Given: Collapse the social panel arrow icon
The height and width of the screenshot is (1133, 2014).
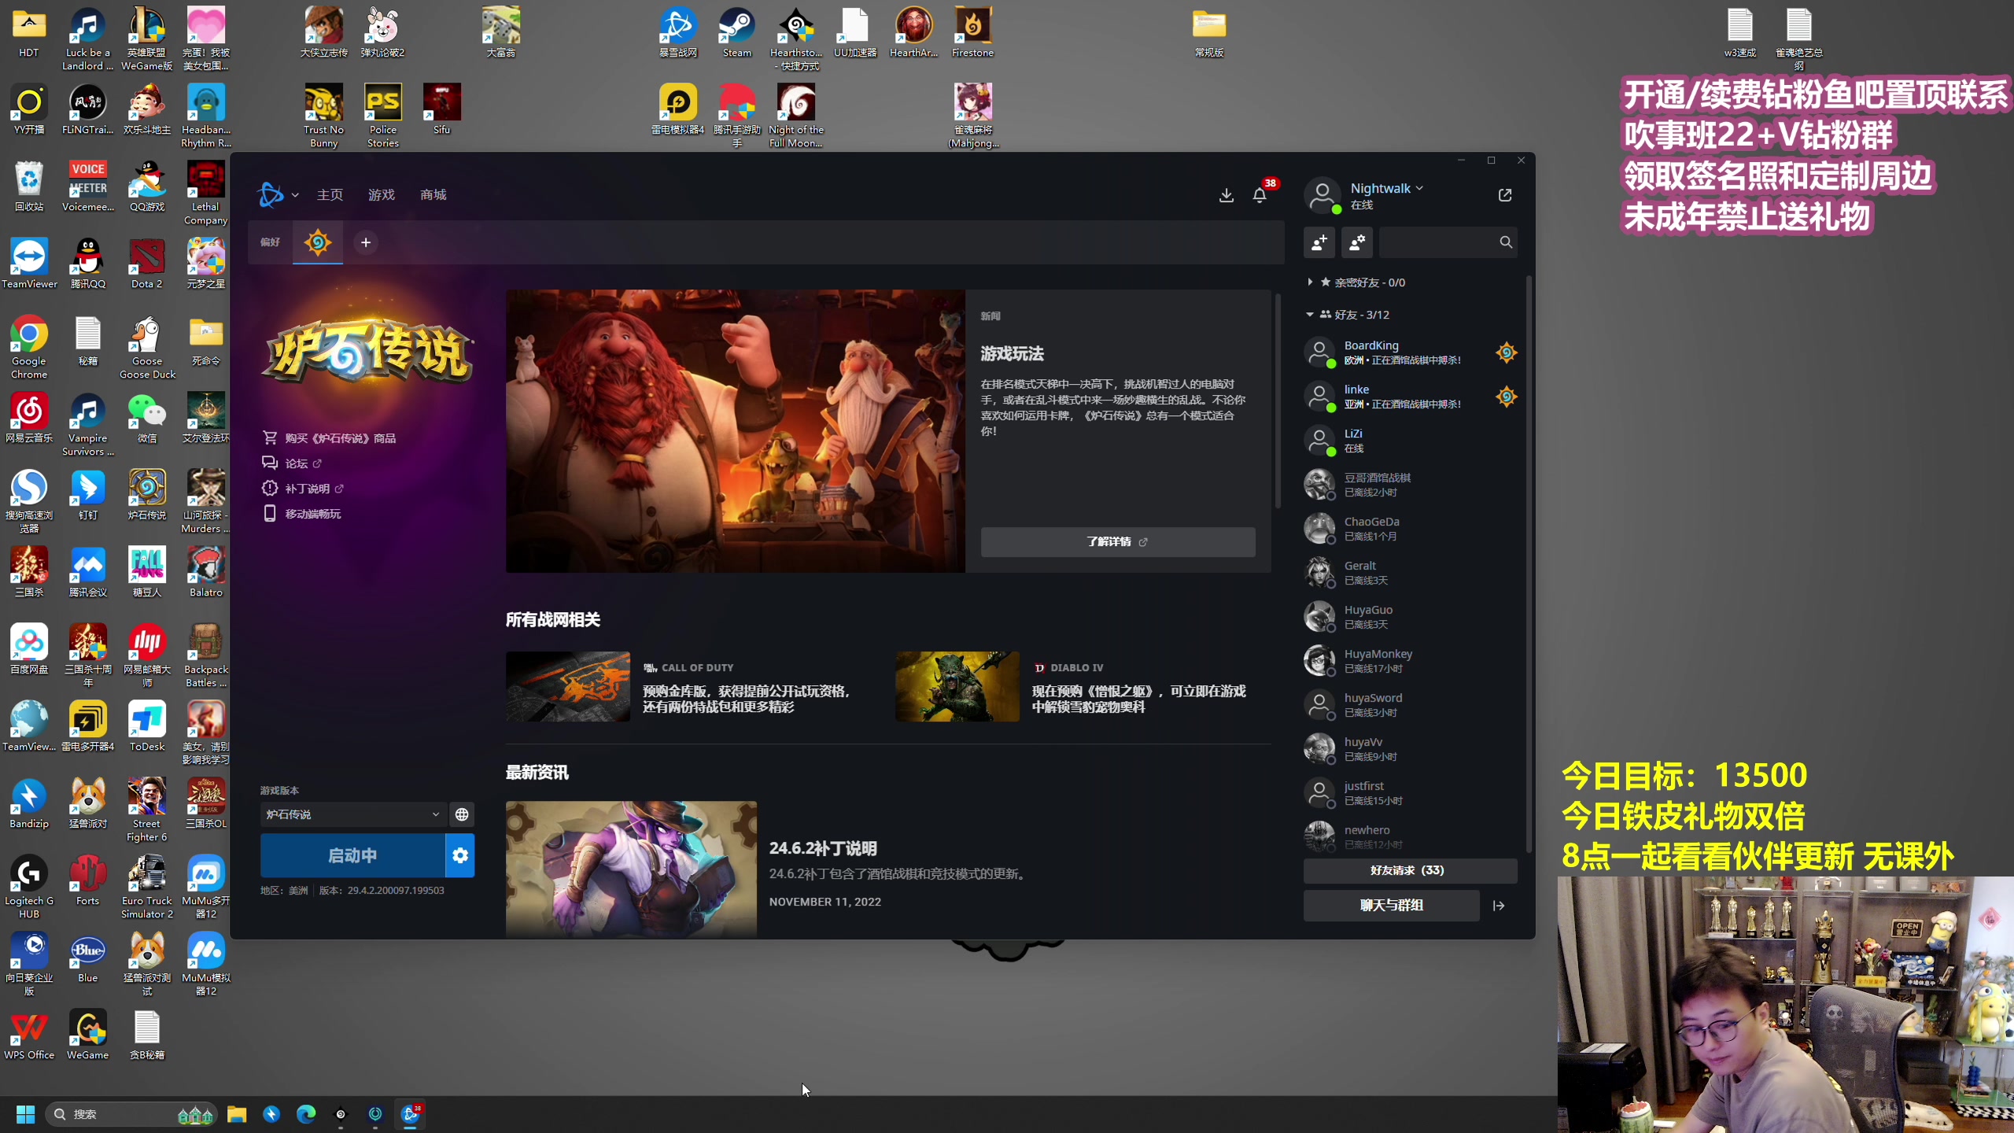Looking at the screenshot, I should (1499, 906).
